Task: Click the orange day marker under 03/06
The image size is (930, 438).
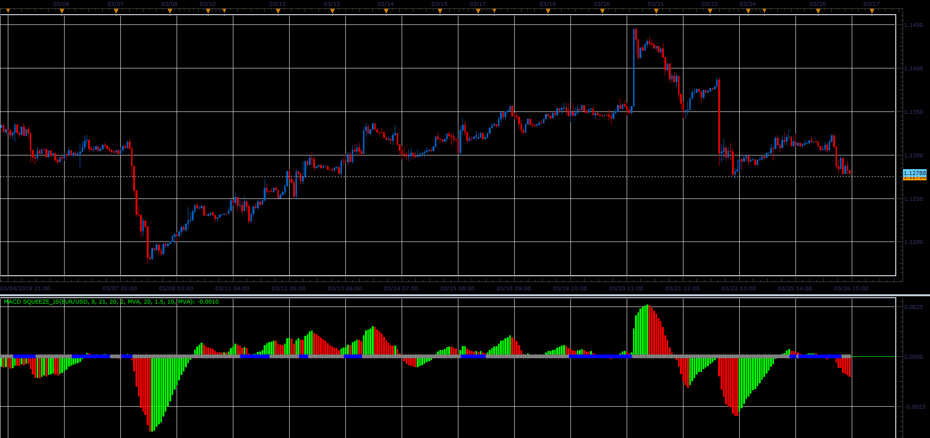Action: 62,11
